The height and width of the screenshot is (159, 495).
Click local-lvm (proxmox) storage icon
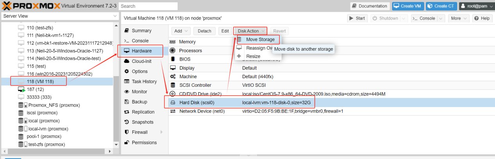pos(23,129)
